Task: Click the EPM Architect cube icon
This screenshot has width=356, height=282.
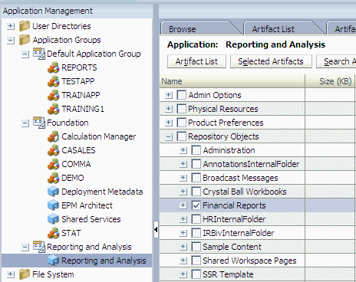Action: (x=53, y=205)
